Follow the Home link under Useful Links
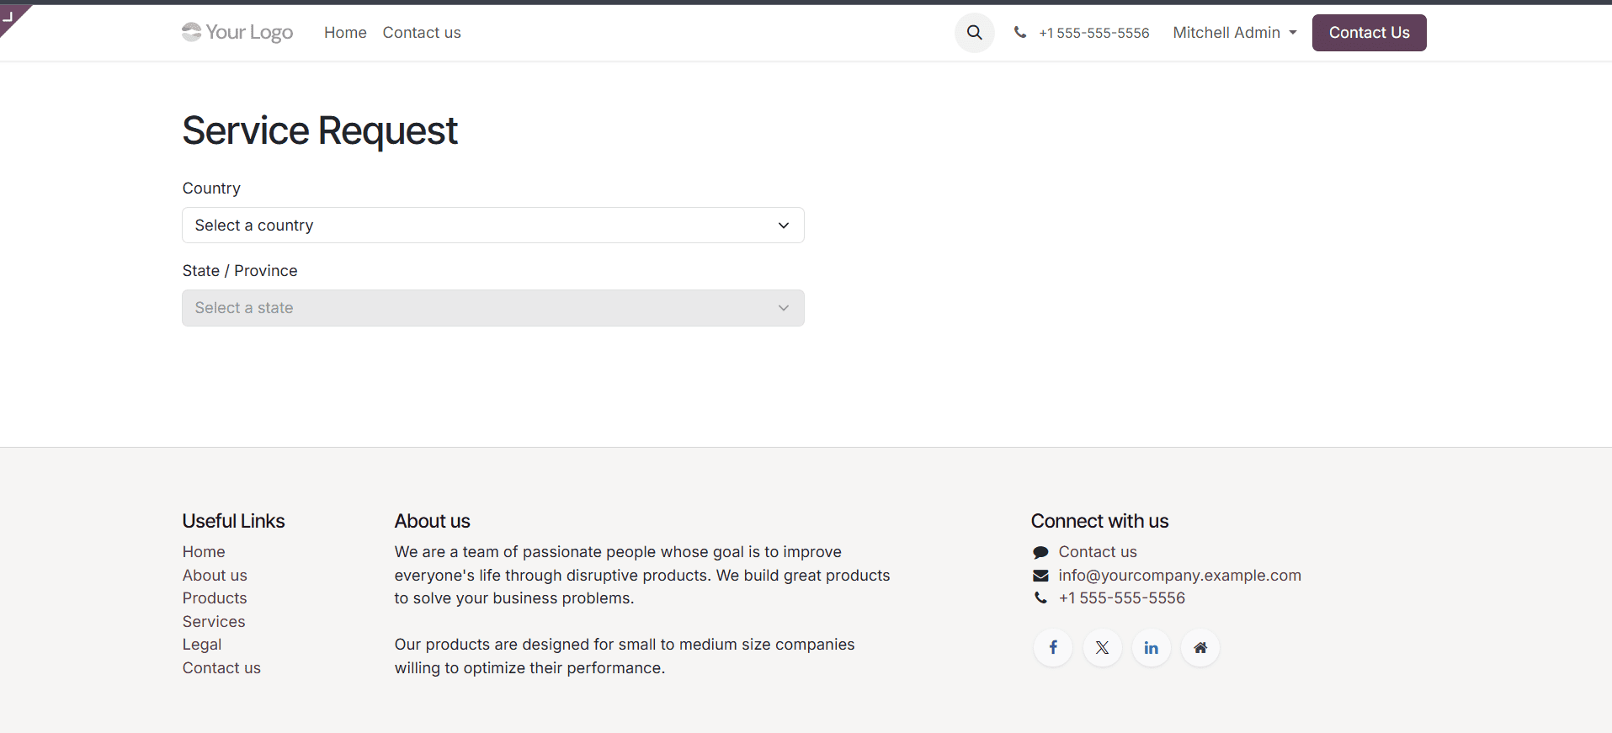 click(204, 552)
